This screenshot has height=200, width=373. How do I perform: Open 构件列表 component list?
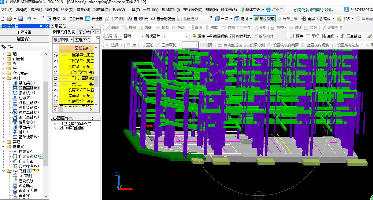point(240,36)
